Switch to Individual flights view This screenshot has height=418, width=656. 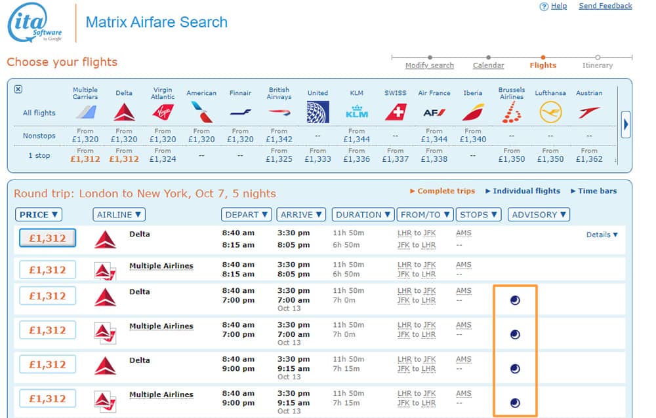[523, 191]
